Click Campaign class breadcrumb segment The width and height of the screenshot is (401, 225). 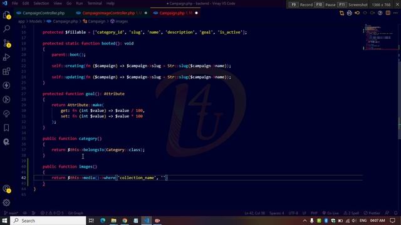[94, 21]
